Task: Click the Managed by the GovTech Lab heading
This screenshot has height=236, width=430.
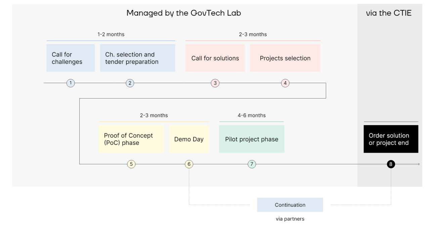Action: (184, 13)
